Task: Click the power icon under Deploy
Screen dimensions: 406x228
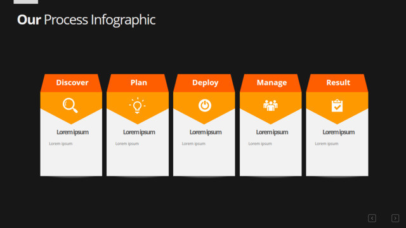Action: [x=205, y=106]
